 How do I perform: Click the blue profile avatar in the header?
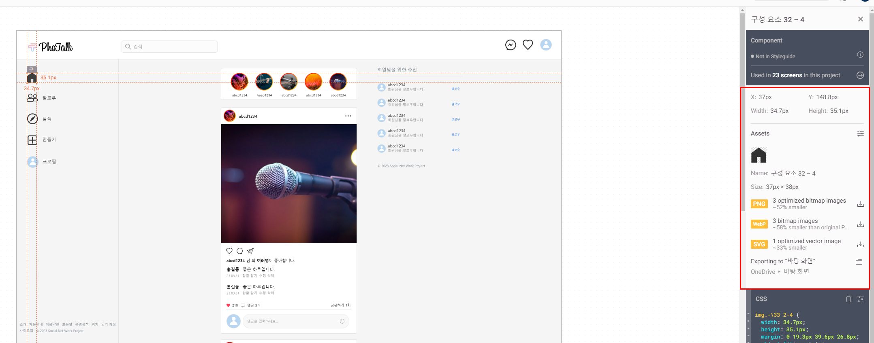pyautogui.click(x=546, y=45)
